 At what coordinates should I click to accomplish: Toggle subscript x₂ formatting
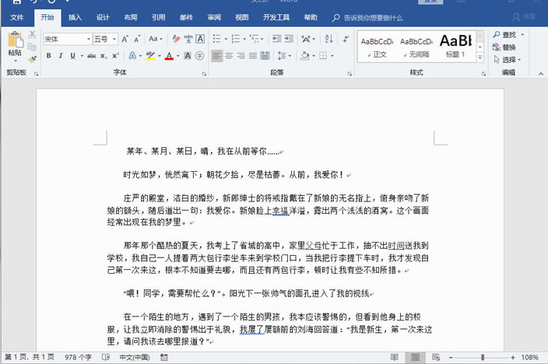(104, 55)
